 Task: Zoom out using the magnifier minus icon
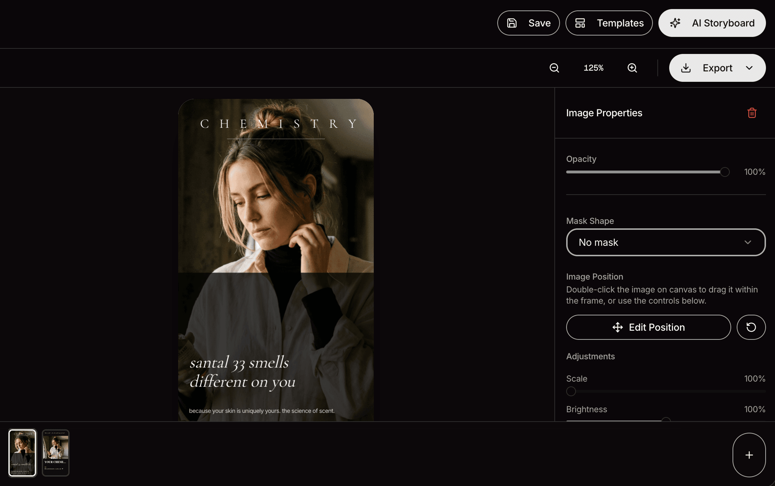[554, 68]
